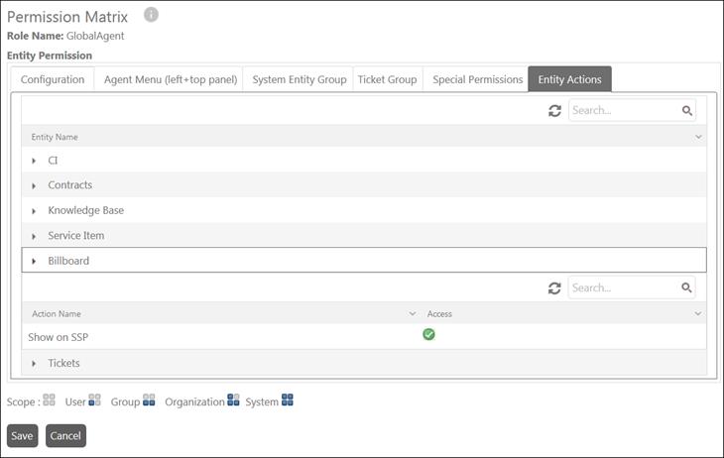Open the Access column dropdown menu

click(x=699, y=314)
